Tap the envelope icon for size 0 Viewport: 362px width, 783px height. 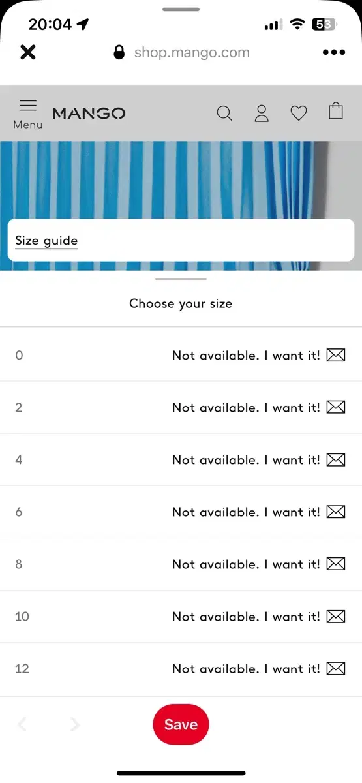click(x=335, y=355)
